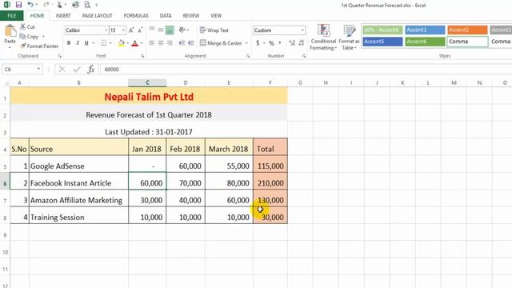
Task: Open Insert Function fx button
Action: [x=91, y=70]
